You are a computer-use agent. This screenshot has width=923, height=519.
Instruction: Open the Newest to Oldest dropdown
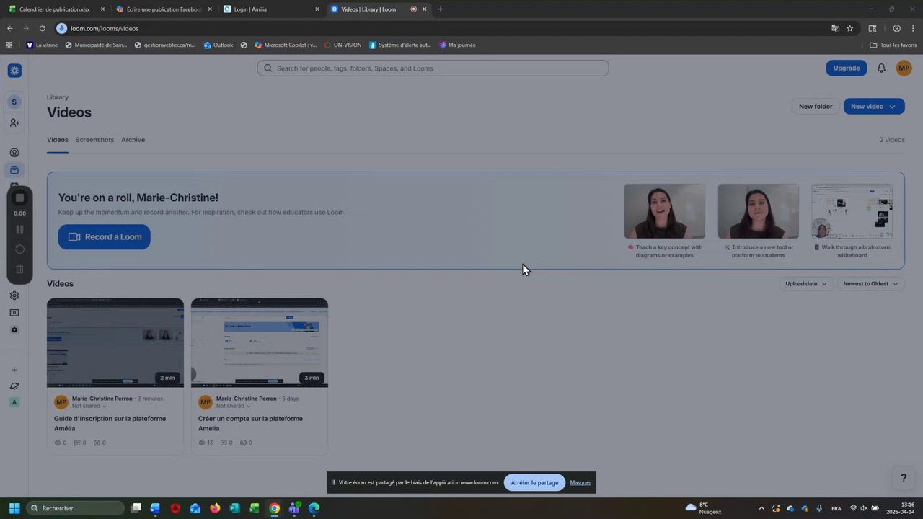pyautogui.click(x=870, y=284)
